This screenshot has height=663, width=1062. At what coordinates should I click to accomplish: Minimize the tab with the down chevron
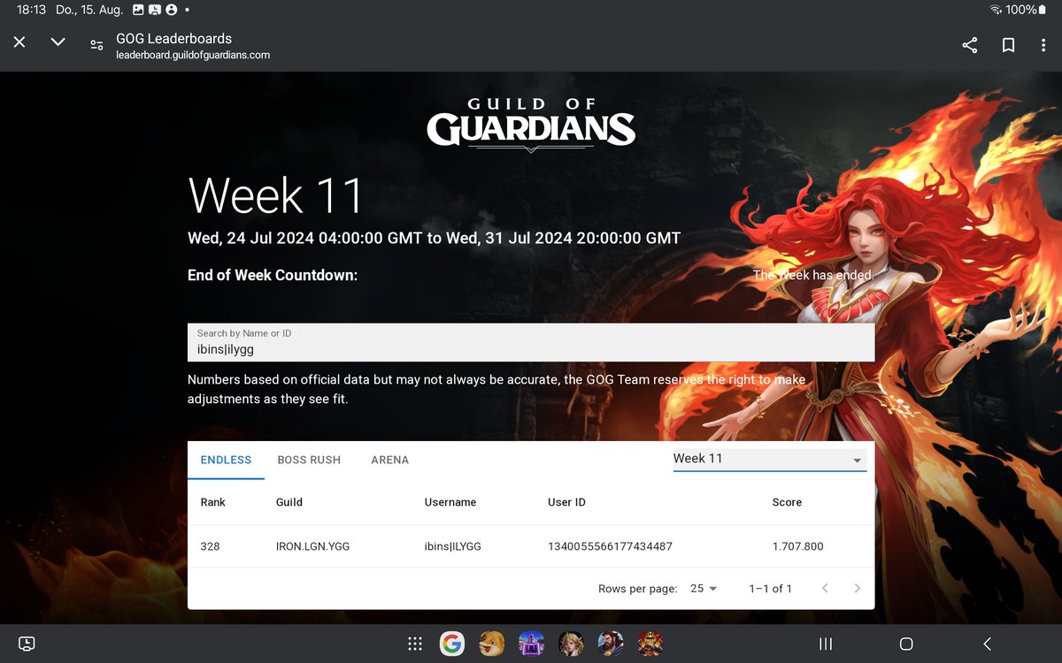point(58,42)
